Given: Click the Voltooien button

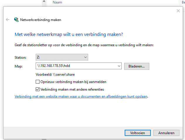Looking at the screenshot, I should coord(138,133).
